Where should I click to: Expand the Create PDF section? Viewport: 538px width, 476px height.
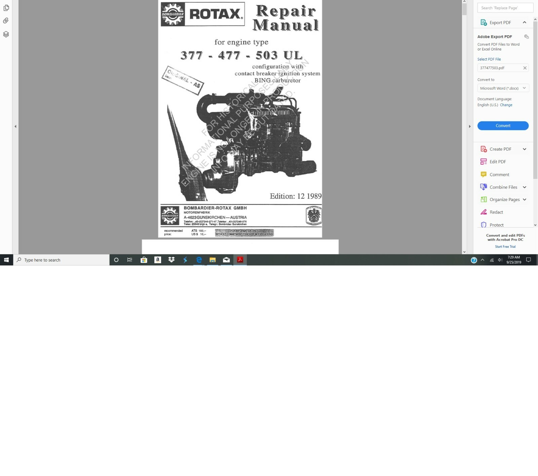click(525, 149)
